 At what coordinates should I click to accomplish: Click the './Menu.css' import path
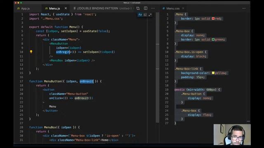pos(51,18)
